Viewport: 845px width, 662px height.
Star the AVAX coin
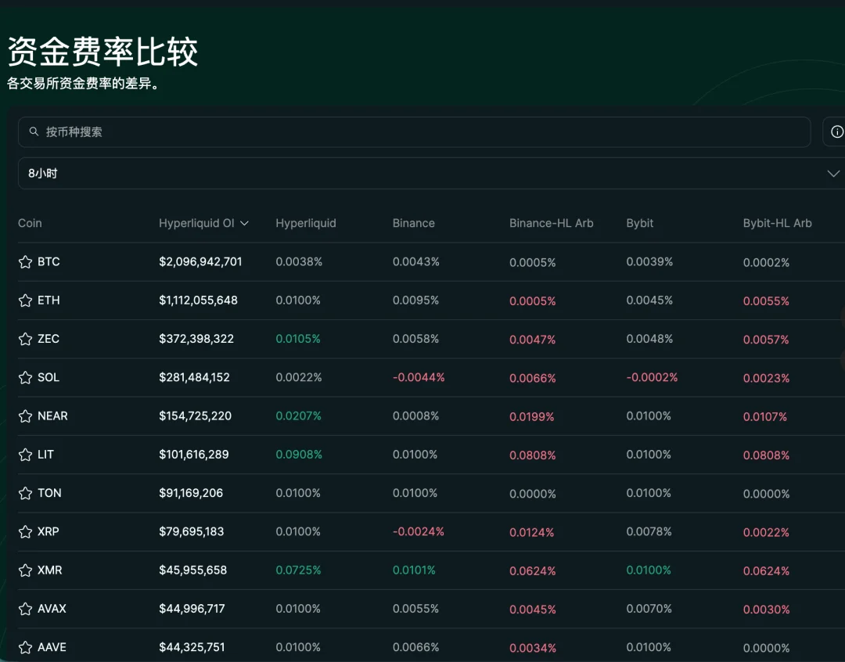click(x=25, y=609)
